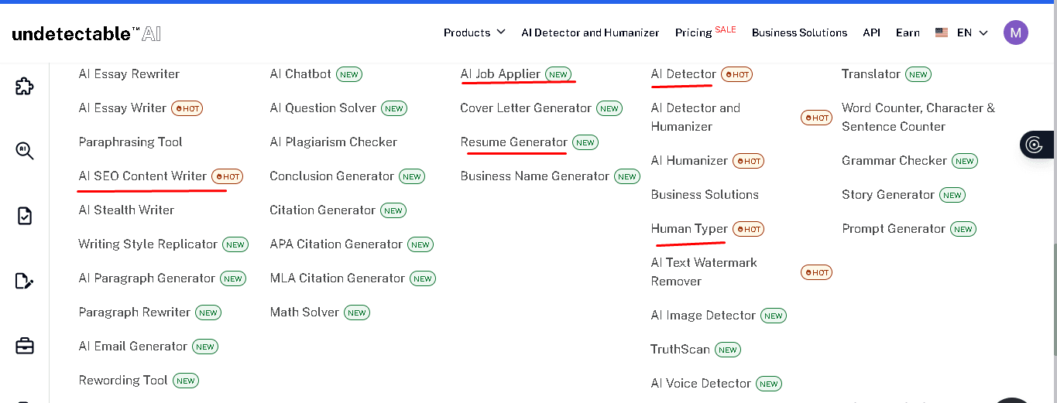This screenshot has height=403, width=1057.
Task: Open the AI SEO Content Writer tool
Action: (x=142, y=176)
